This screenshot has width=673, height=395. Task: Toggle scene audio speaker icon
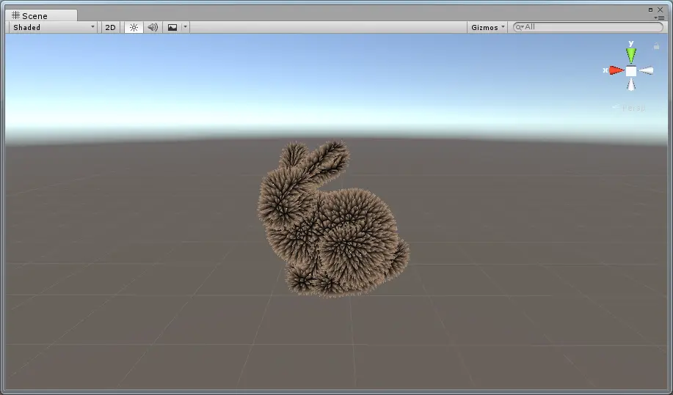click(153, 27)
